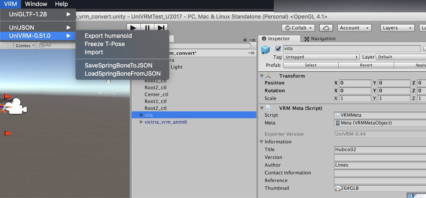Click the Position Y field
The width and height of the screenshot is (426, 198).
(394, 83)
